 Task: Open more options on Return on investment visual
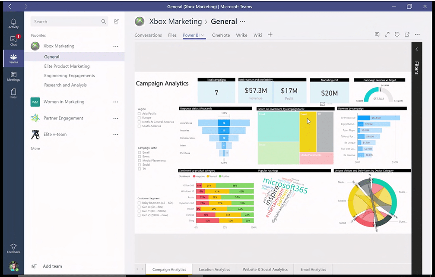tap(330, 104)
